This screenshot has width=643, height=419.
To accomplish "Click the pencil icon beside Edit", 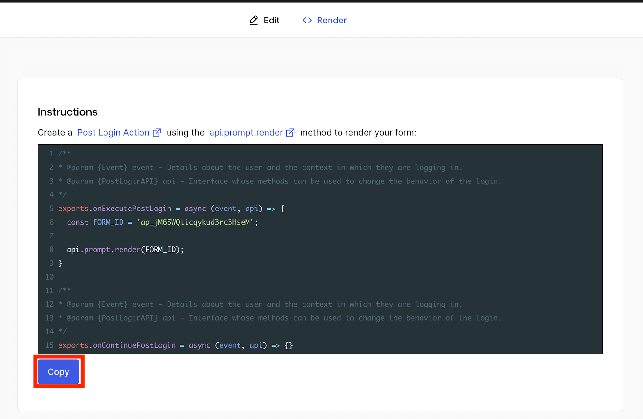I will coord(254,20).
